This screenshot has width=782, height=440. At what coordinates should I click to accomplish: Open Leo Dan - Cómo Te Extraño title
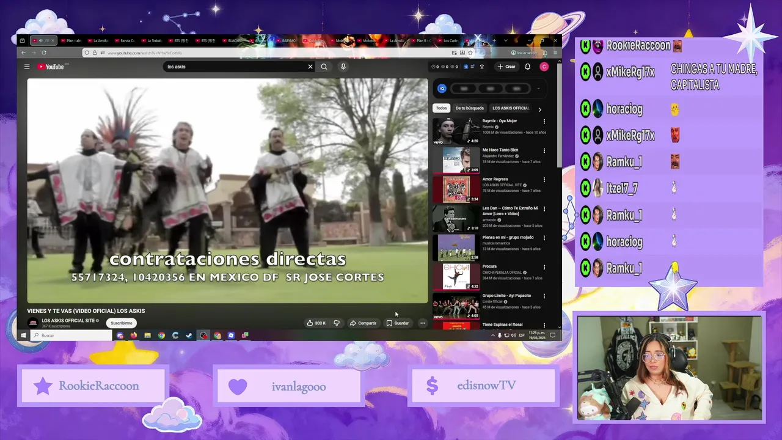click(x=510, y=211)
